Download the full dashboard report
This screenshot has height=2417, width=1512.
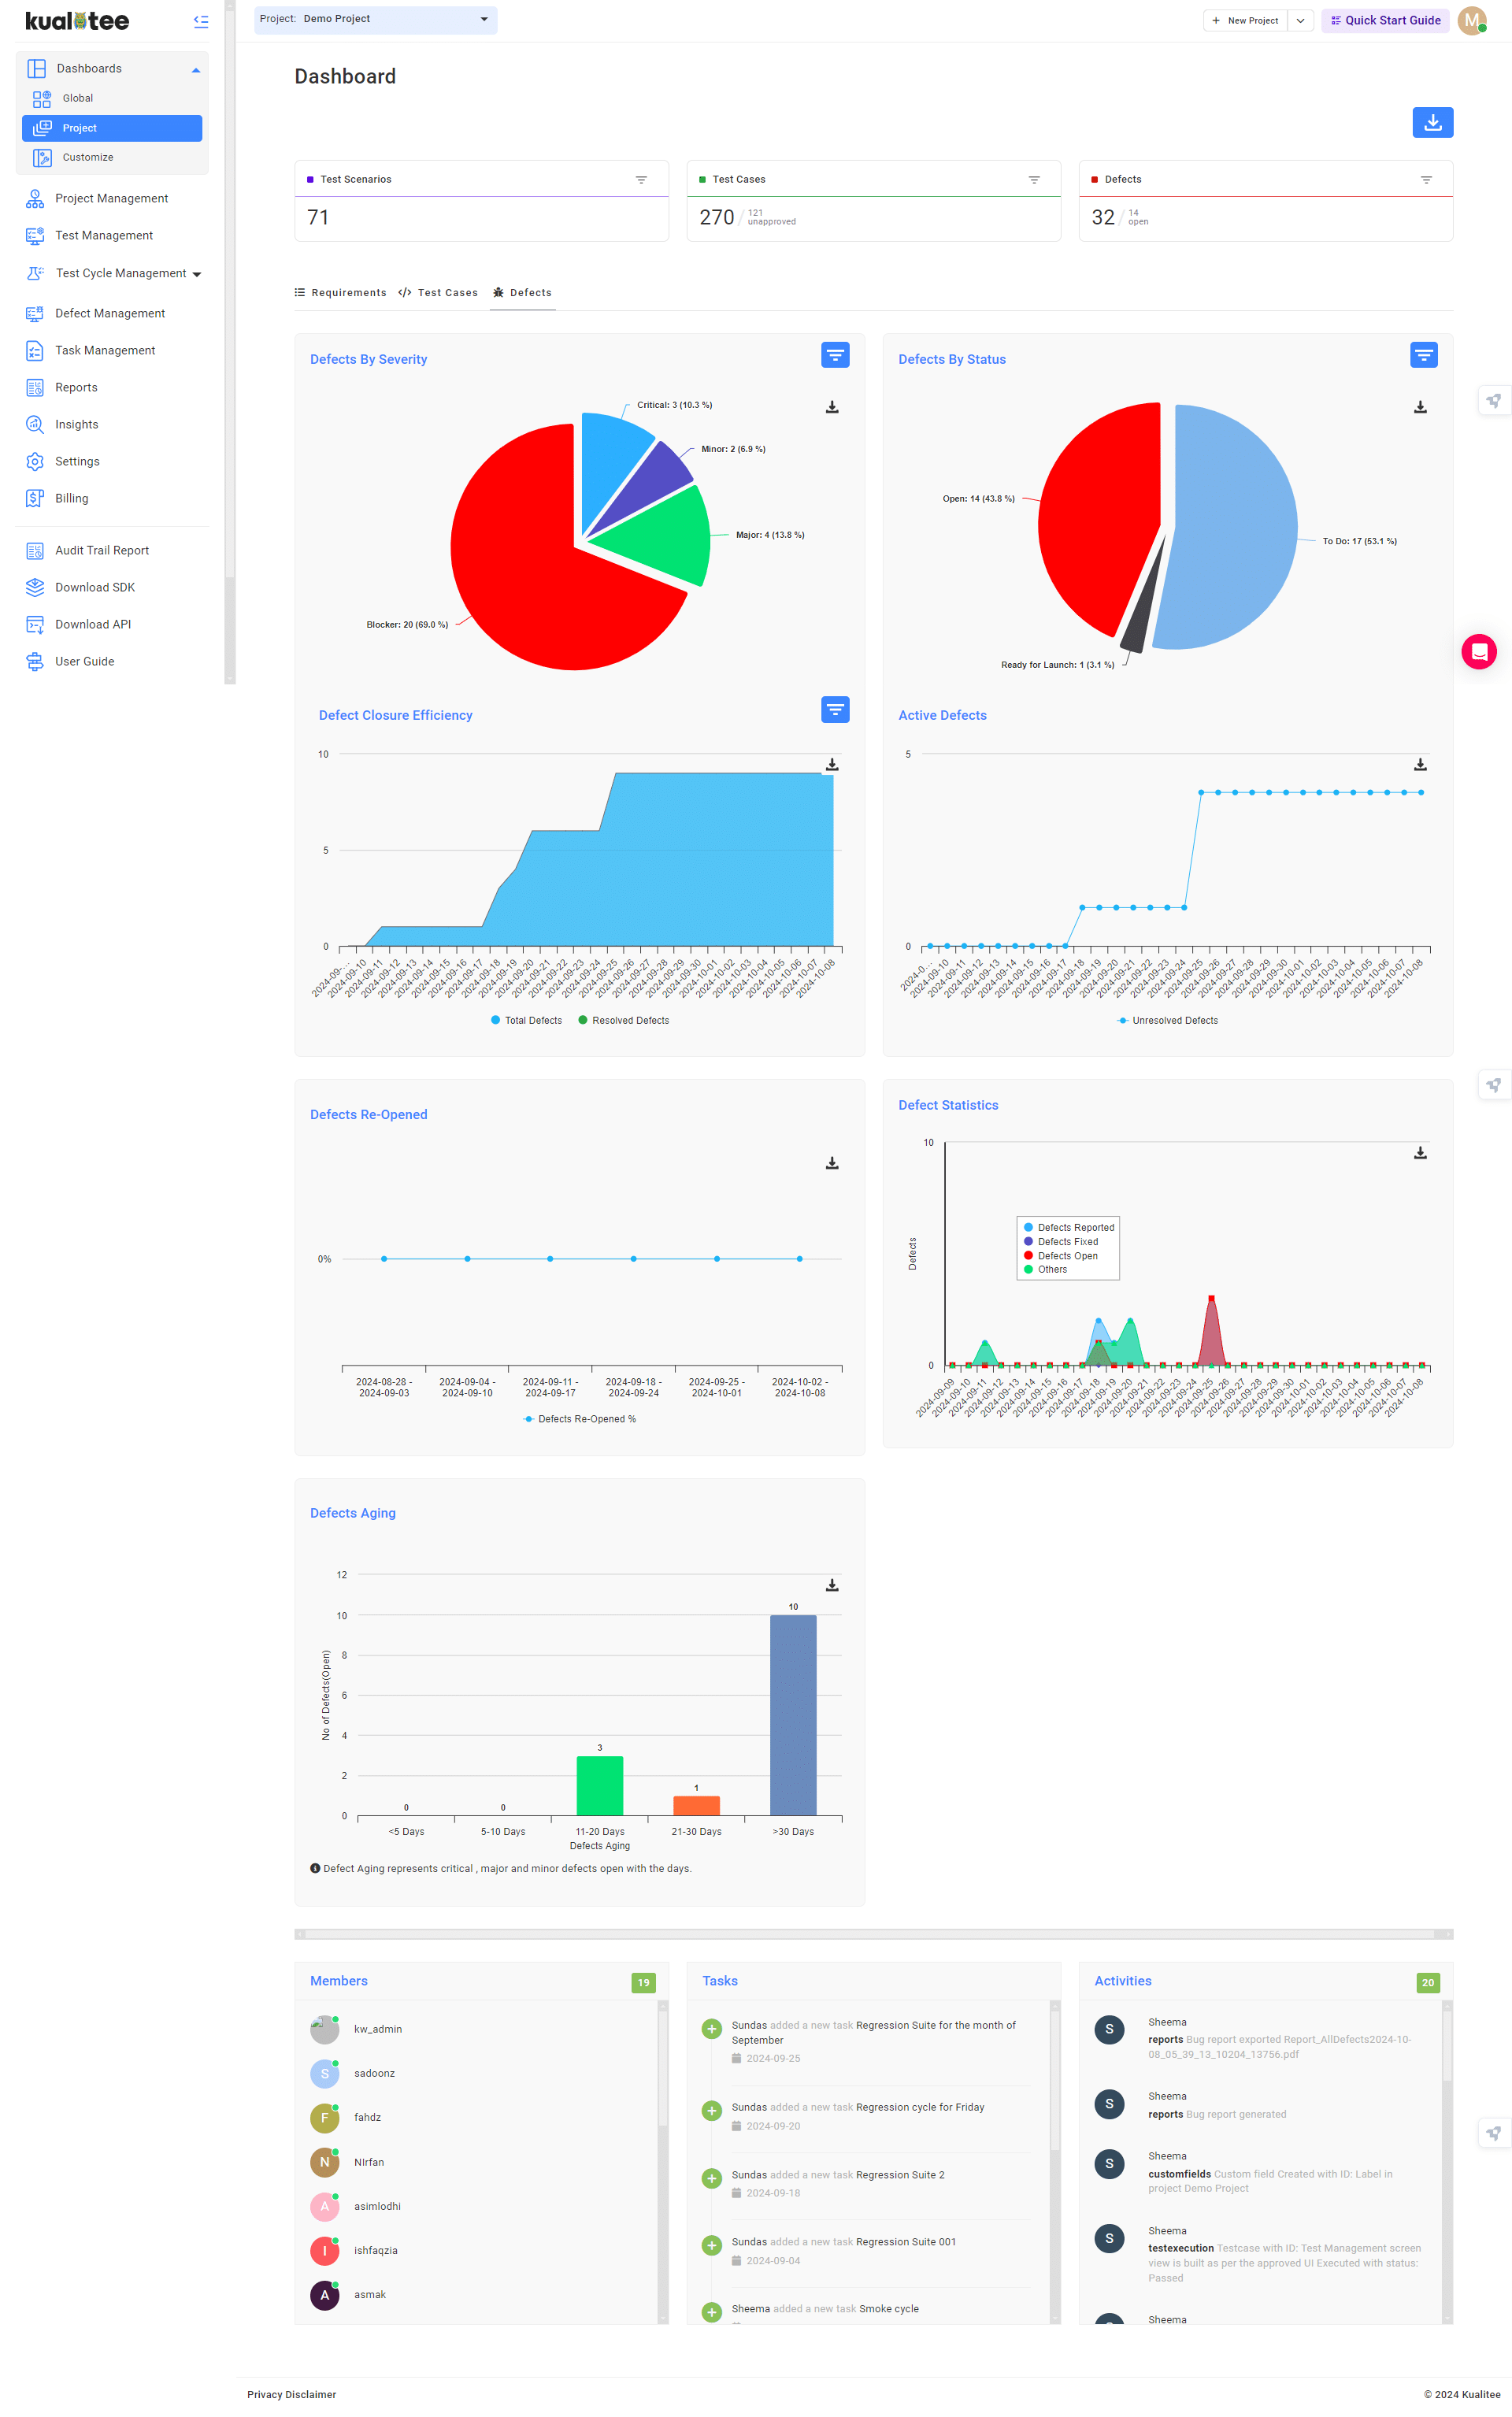(1432, 122)
